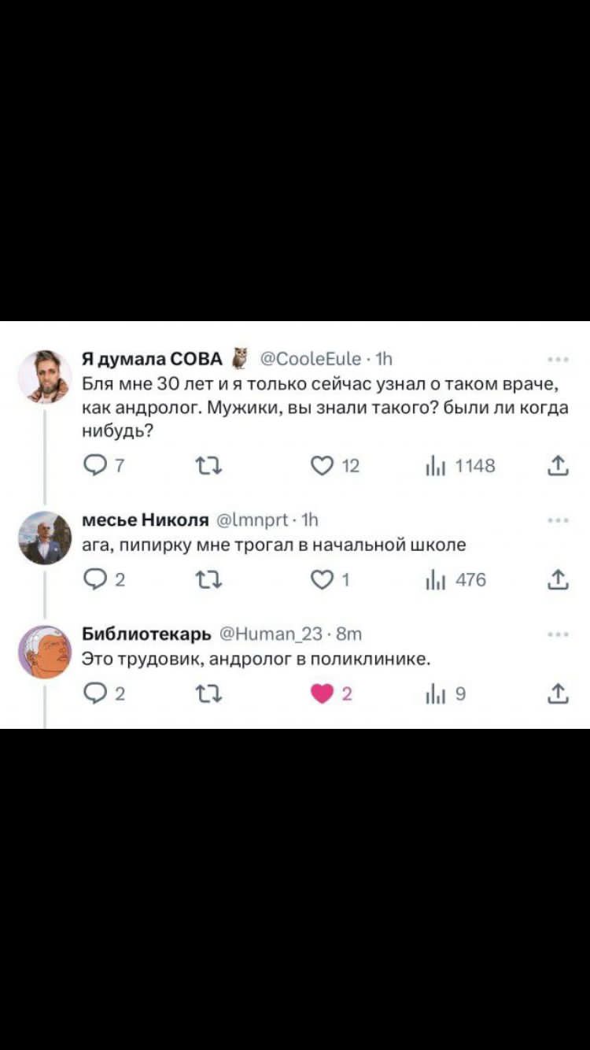Screen dimensions: 590x1050
Task: Reply to the tweet by Я думала СОВА
Action: tap(94, 465)
